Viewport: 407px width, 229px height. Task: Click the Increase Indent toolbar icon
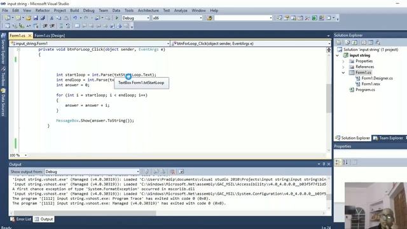tap(52, 26)
